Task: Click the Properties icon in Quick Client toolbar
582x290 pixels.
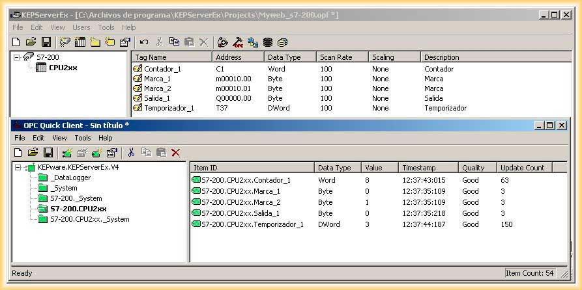Action: pos(111,153)
